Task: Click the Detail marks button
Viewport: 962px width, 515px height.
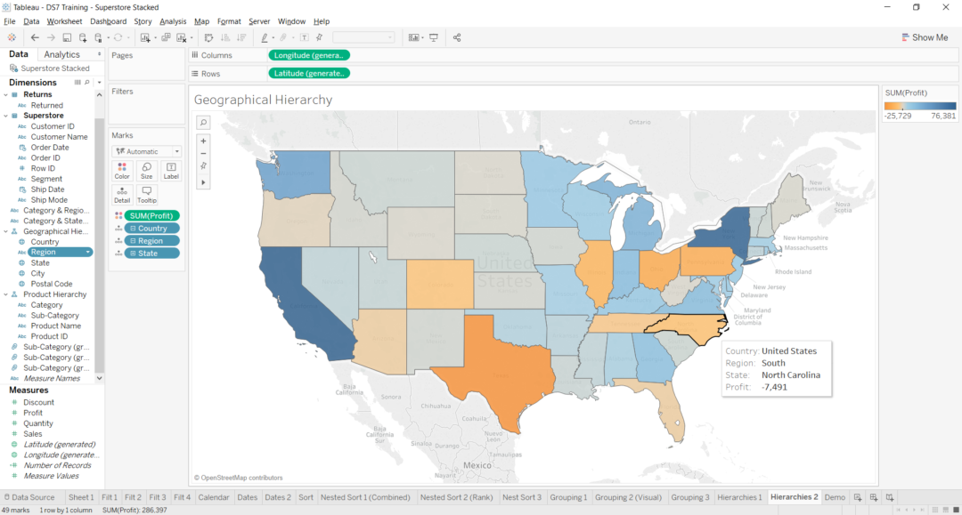Action: coord(122,197)
